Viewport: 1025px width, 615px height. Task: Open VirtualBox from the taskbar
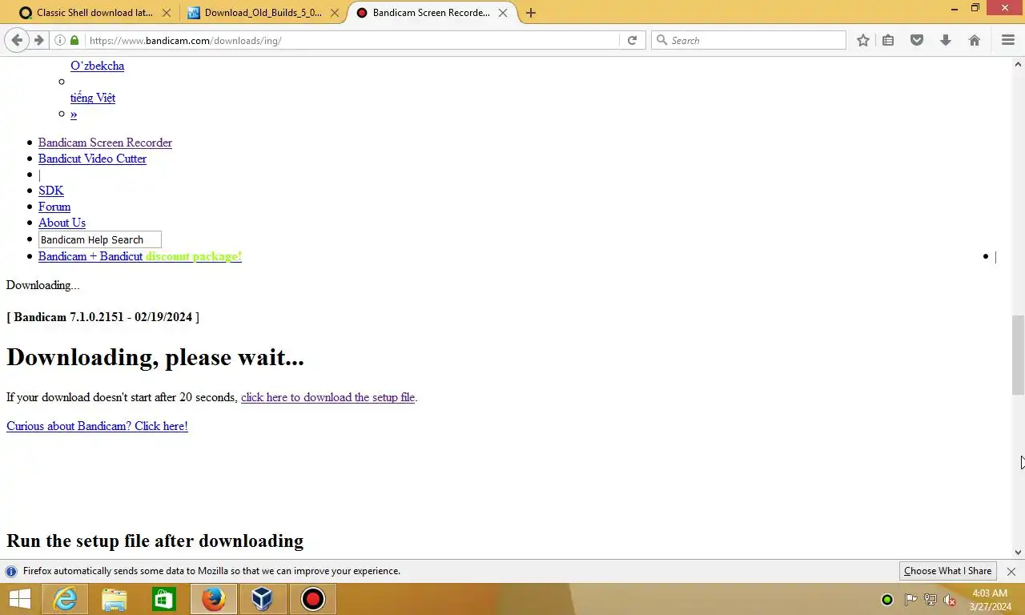coord(263,599)
